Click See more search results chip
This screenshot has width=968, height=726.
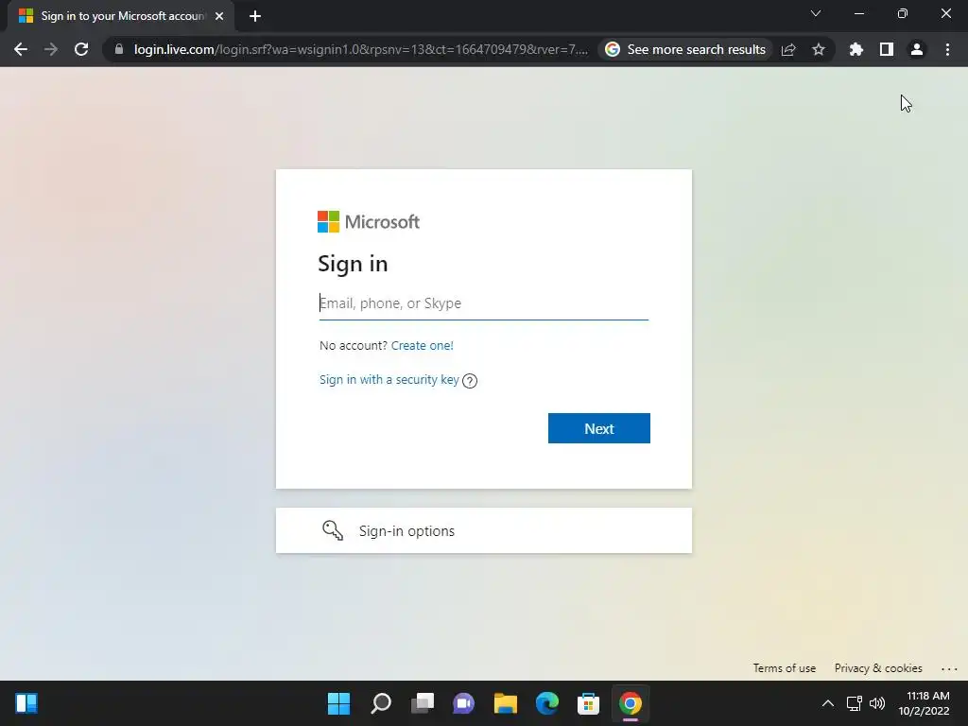click(x=685, y=49)
